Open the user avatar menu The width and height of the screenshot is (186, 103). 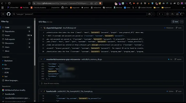click(182, 14)
